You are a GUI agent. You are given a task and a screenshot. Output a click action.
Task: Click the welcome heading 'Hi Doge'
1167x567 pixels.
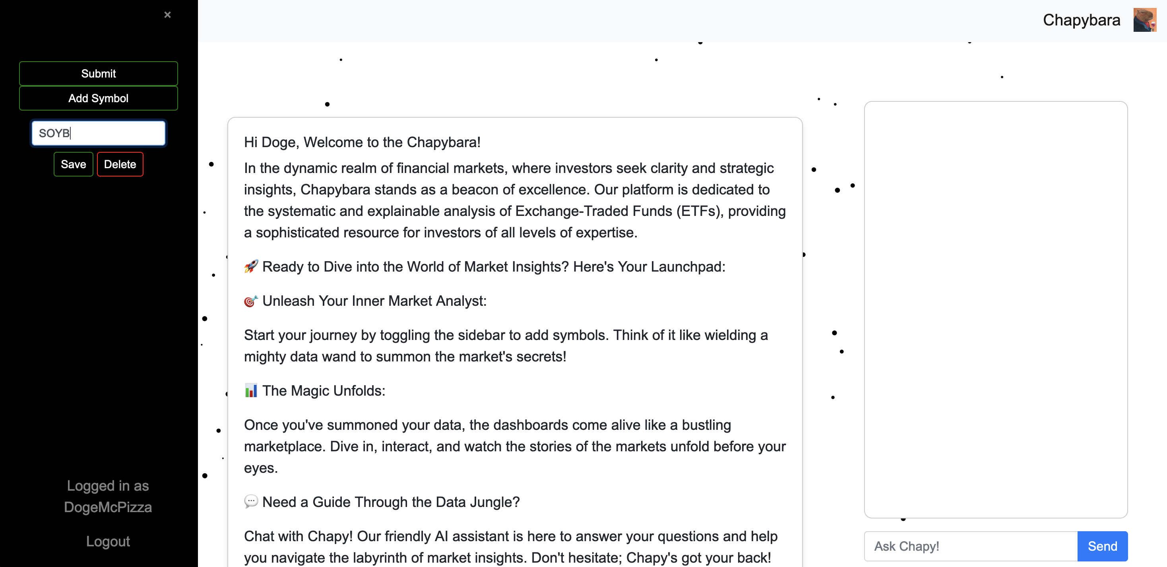(362, 142)
